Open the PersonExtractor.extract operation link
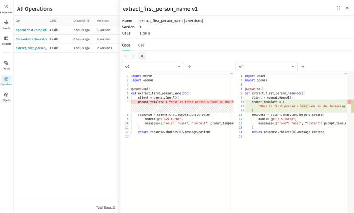Screen dimensions: 354x213 click(x=31, y=39)
